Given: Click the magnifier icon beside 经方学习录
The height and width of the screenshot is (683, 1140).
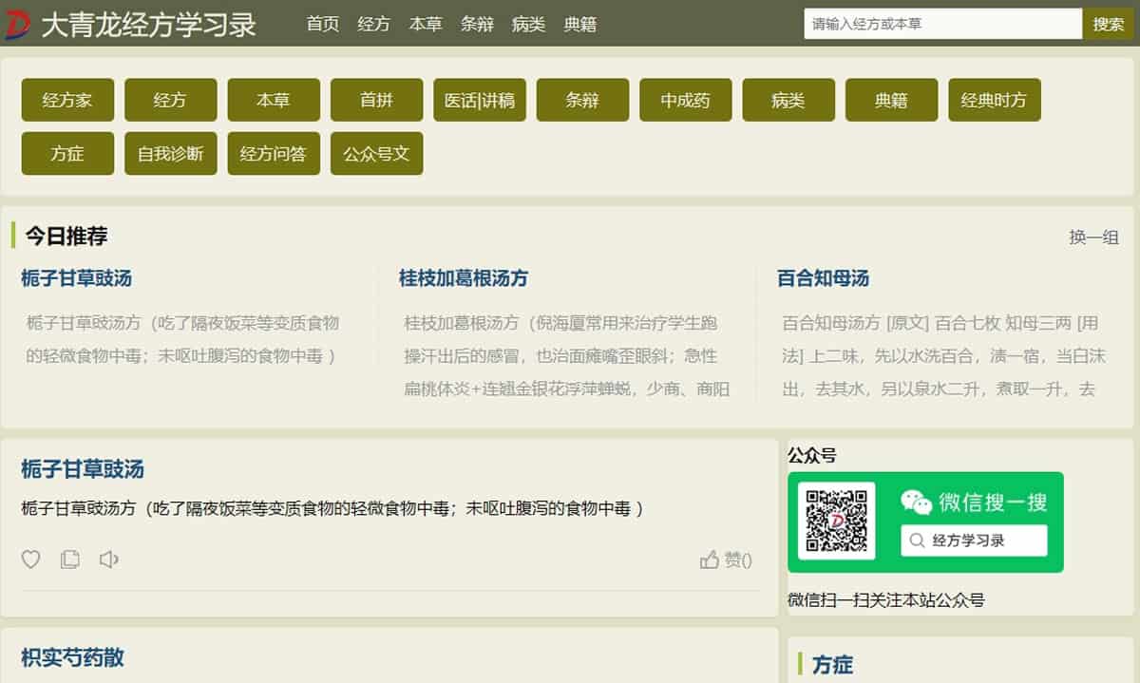Looking at the screenshot, I should [x=916, y=541].
